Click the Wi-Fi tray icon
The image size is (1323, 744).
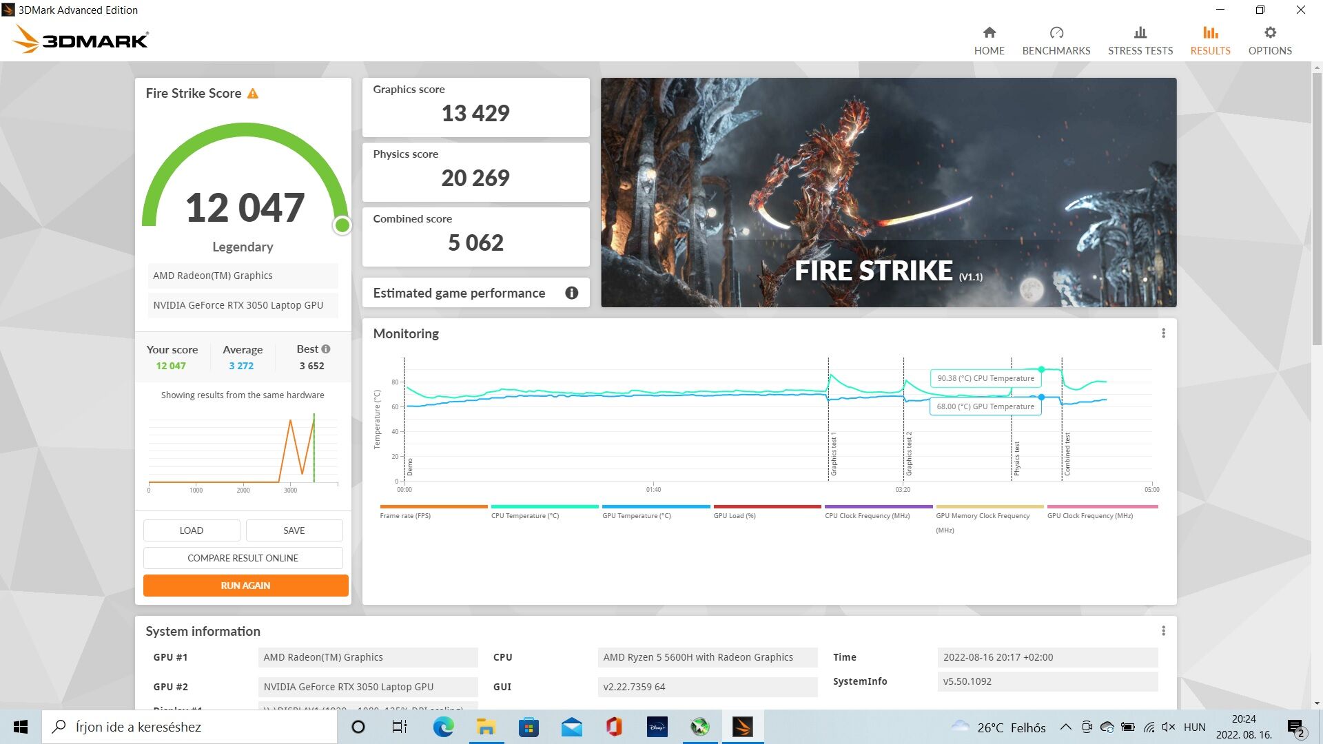tap(1149, 727)
